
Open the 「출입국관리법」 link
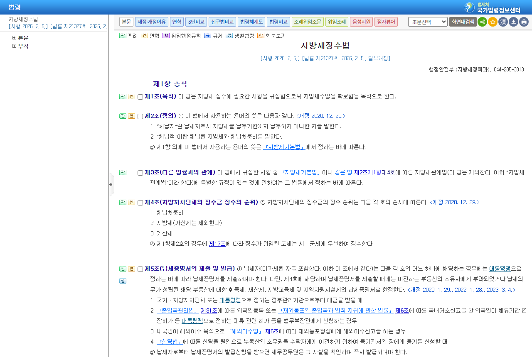coord(178,310)
